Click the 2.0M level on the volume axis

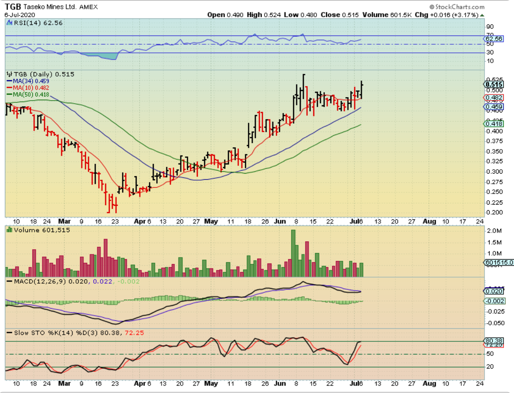pos(494,231)
